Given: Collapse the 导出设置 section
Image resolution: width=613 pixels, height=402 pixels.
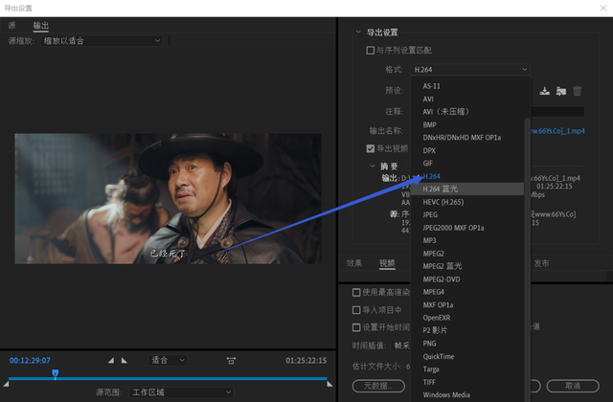Looking at the screenshot, I should 358,32.
